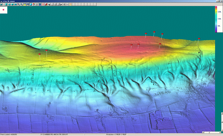Image resolution: width=223 pixels, height=136 pixels.
Task: Select the leftmost red pin marker on terrain
Action: click(x=39, y=54)
